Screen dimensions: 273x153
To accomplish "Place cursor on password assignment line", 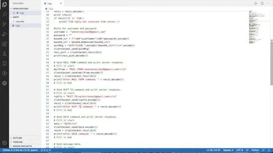I will click(x=63, y=35).
